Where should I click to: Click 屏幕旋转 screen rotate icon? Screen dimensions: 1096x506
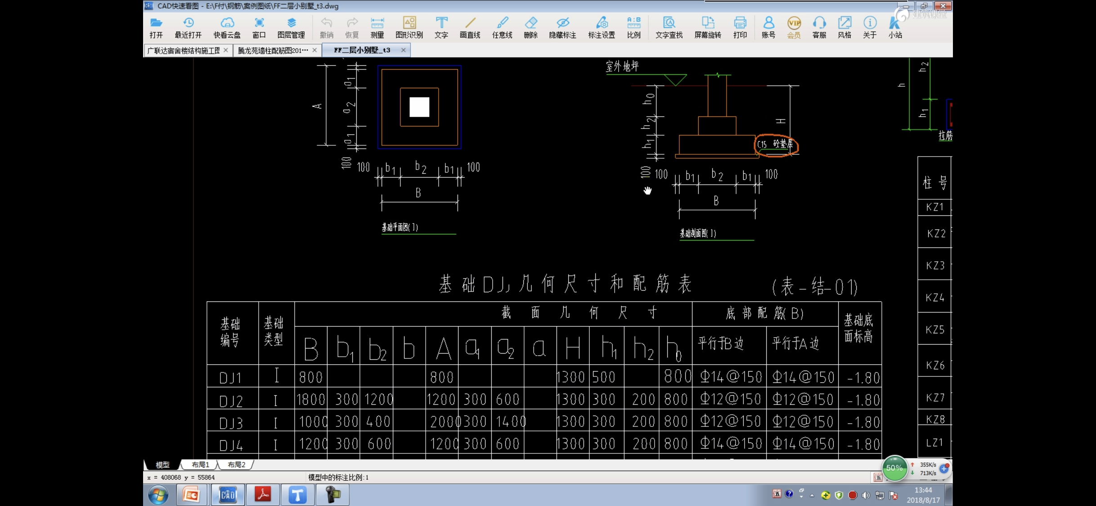[x=708, y=27]
